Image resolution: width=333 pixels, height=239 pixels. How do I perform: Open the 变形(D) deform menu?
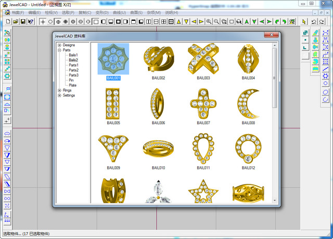[102, 12]
